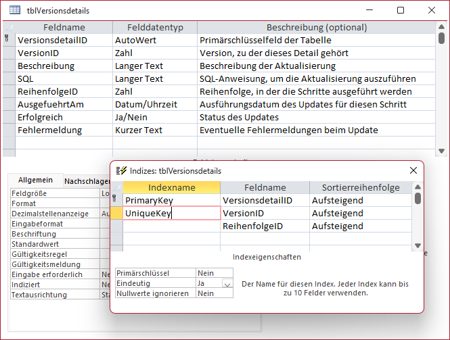Click the Kurzer Text data type cell
Screen dimensions: 450x340
(155, 130)
